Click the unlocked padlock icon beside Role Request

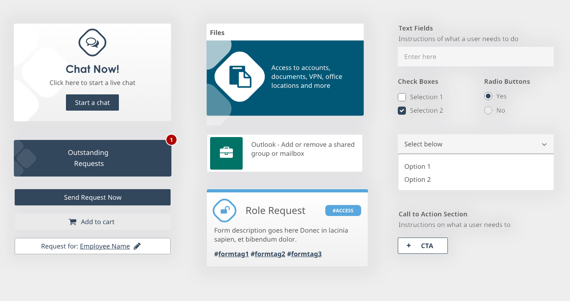[x=224, y=210]
